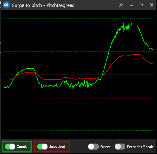Click the Smoothed label text
Image resolution: width=157 pixels, height=154 pixels.
(57, 147)
